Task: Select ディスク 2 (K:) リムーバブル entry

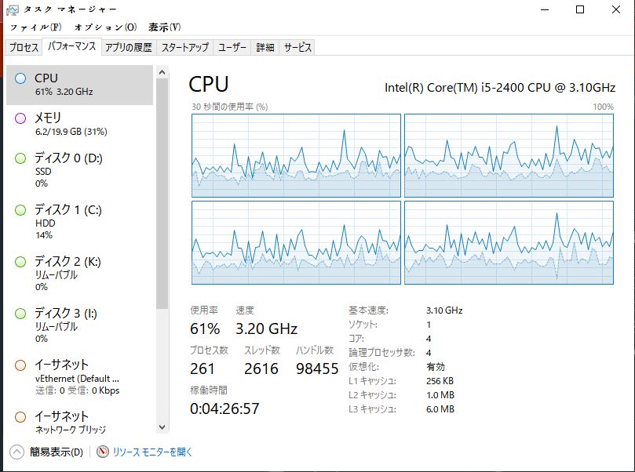Action: (x=80, y=274)
